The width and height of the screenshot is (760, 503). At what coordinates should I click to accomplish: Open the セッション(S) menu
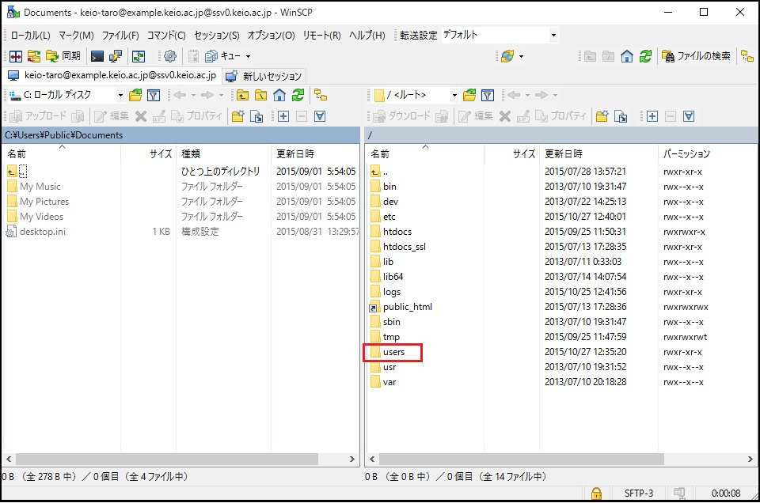pyautogui.click(x=216, y=35)
